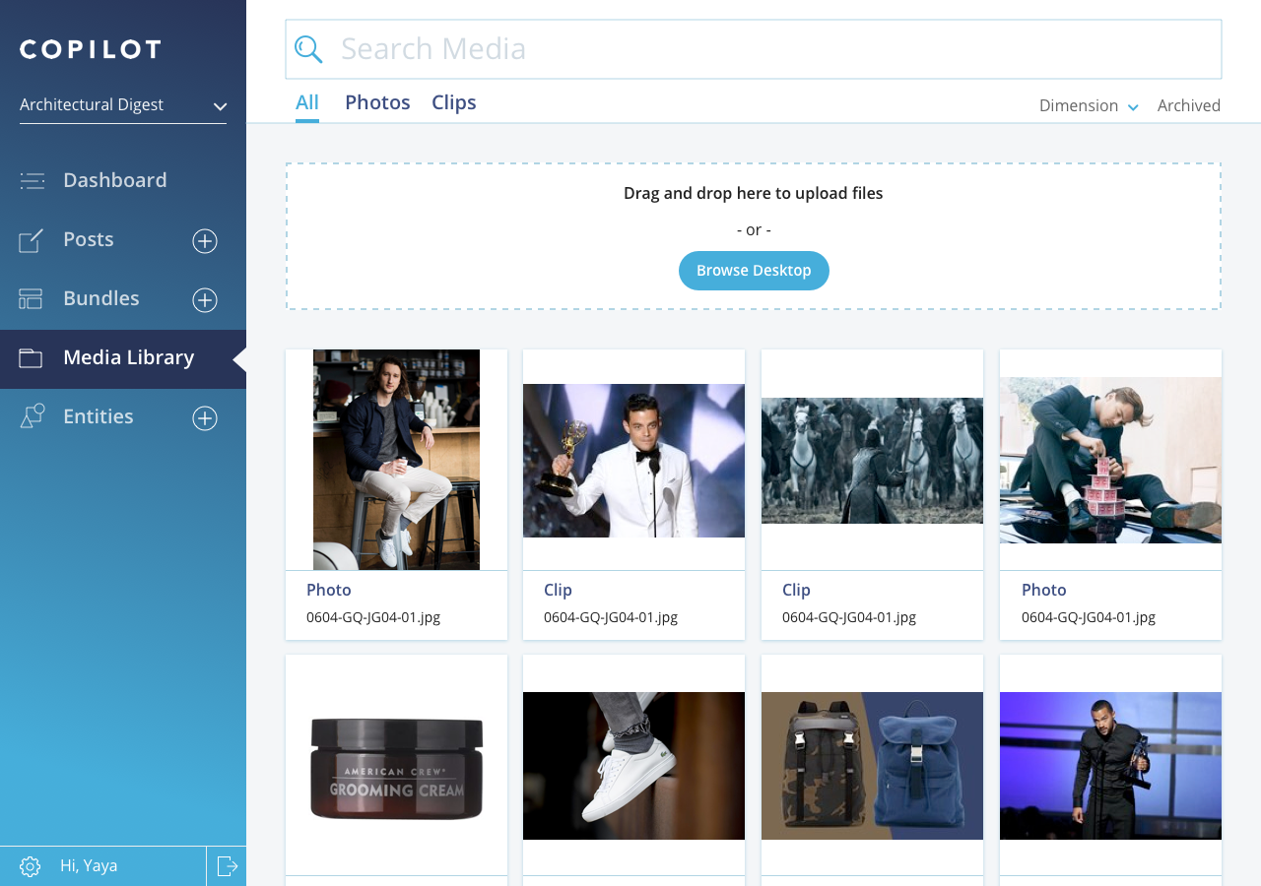The width and height of the screenshot is (1261, 886).
Task: Open photo of man building card house
Action: click(x=1110, y=460)
